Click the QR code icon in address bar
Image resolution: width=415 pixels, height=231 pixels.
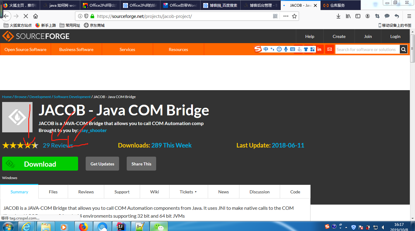(x=275, y=16)
